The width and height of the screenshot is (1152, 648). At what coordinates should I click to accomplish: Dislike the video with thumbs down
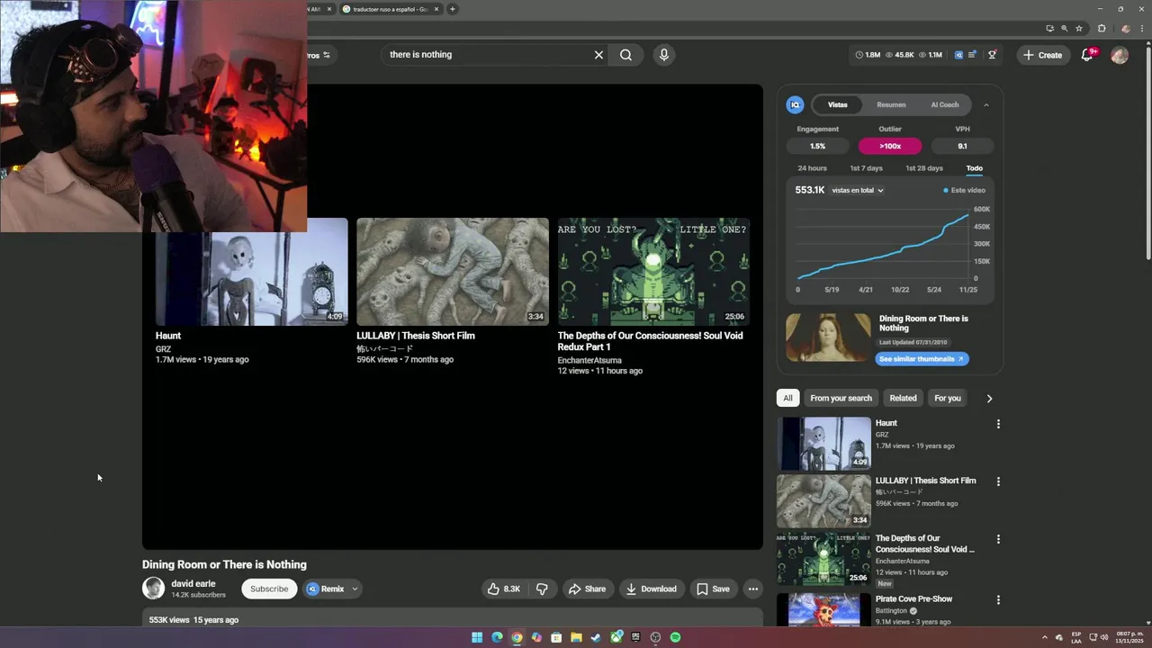[542, 589]
